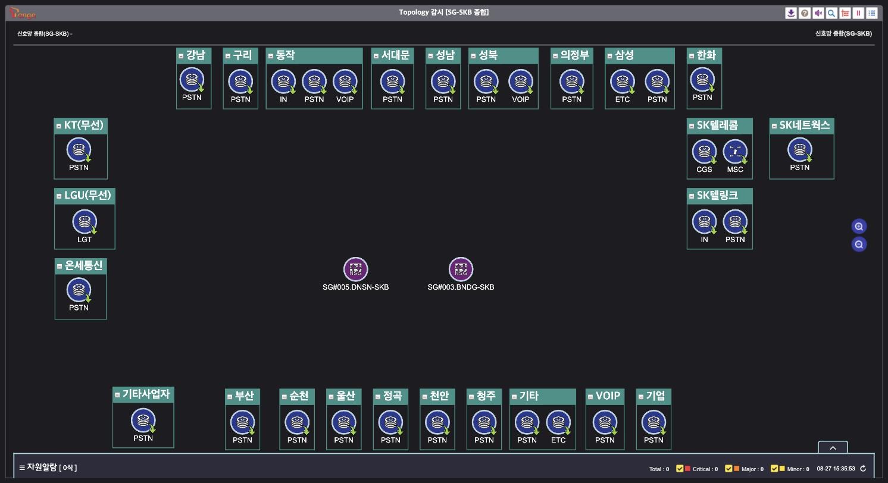Viewport: 888px width, 483px height.
Task: Collapse the VOIP group at the bottom
Action: [590, 397]
